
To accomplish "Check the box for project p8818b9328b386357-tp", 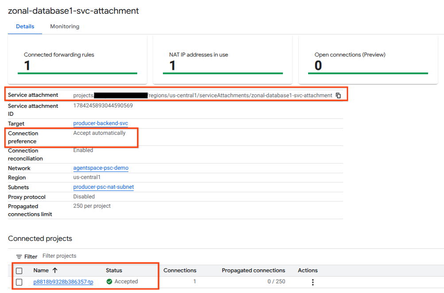I will coord(19,282).
